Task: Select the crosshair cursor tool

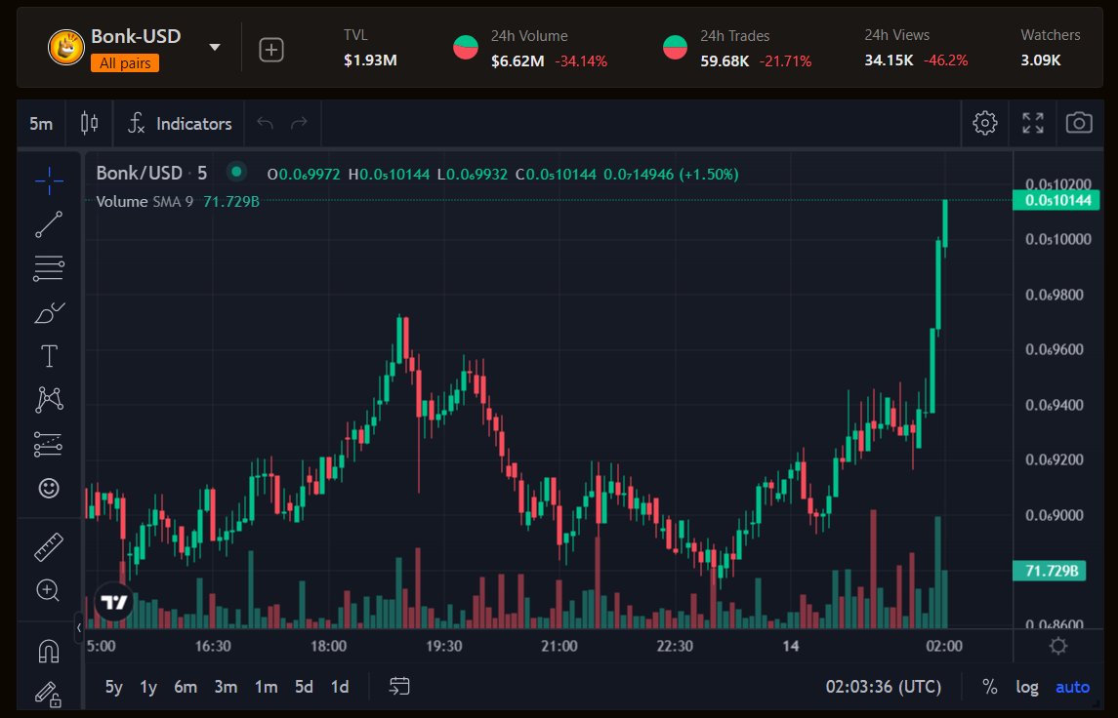Action: (49, 180)
